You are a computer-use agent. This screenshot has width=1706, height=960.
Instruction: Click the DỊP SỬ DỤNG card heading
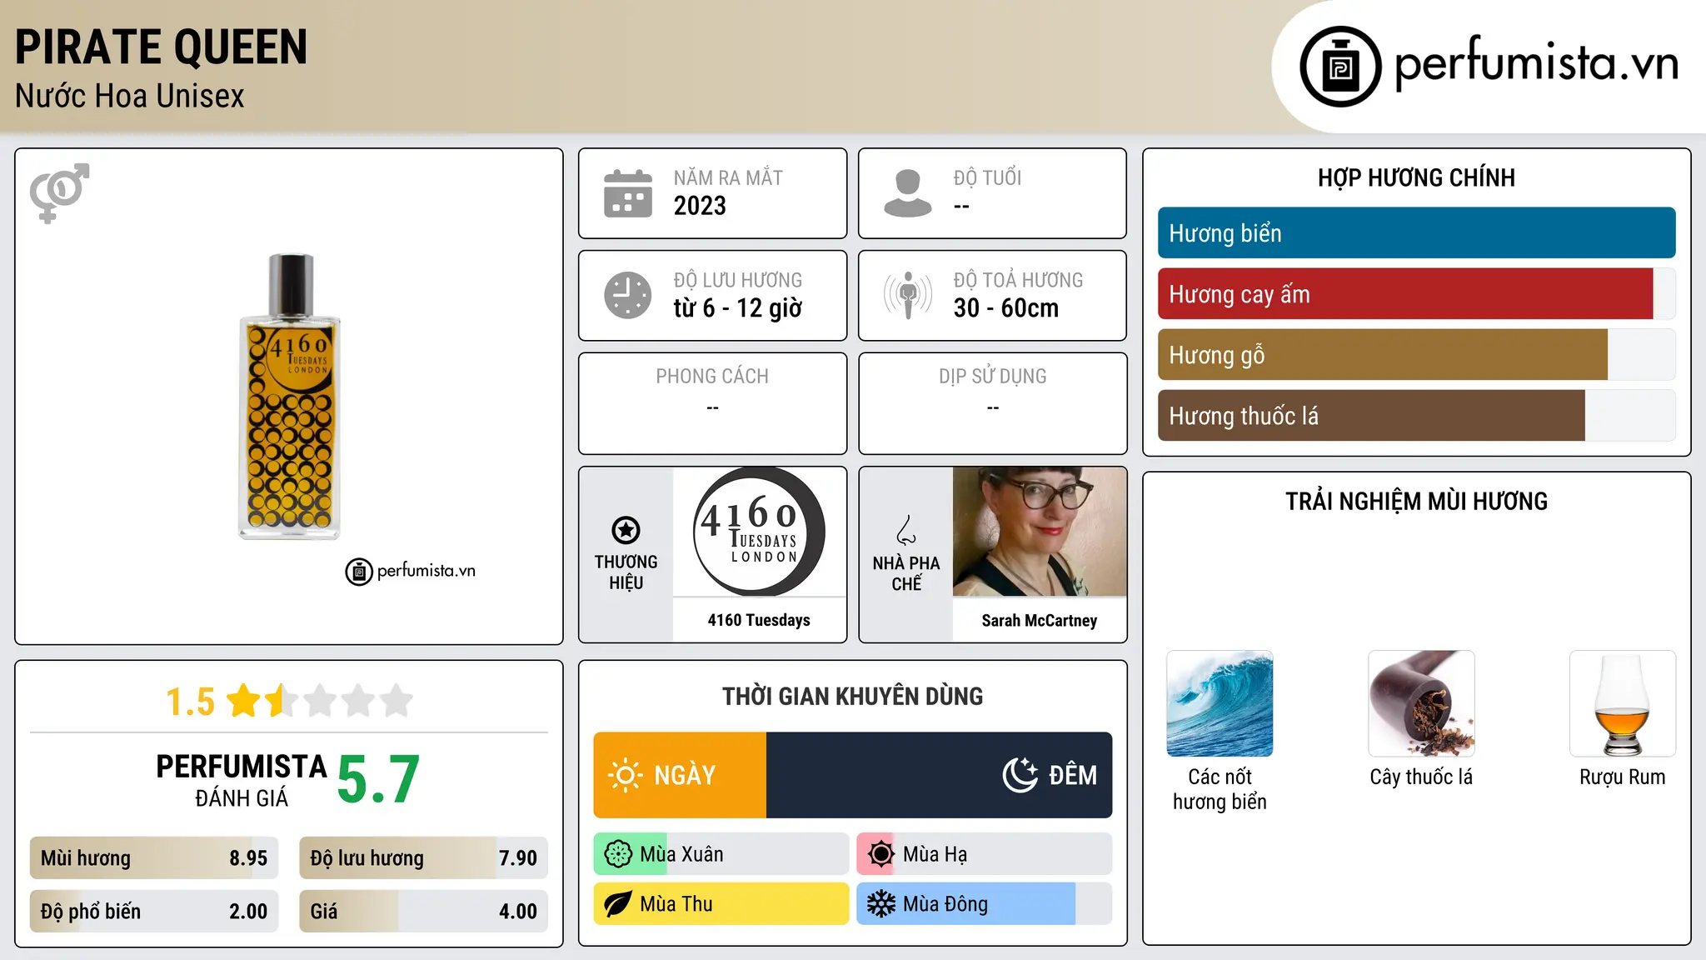pos(993,377)
